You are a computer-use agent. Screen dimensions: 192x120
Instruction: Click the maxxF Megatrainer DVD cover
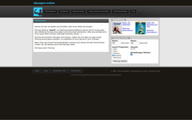click(x=140, y=28)
